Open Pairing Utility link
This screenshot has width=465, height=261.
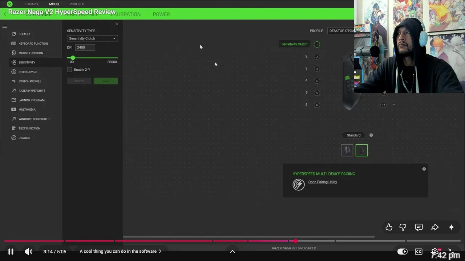[323, 182]
